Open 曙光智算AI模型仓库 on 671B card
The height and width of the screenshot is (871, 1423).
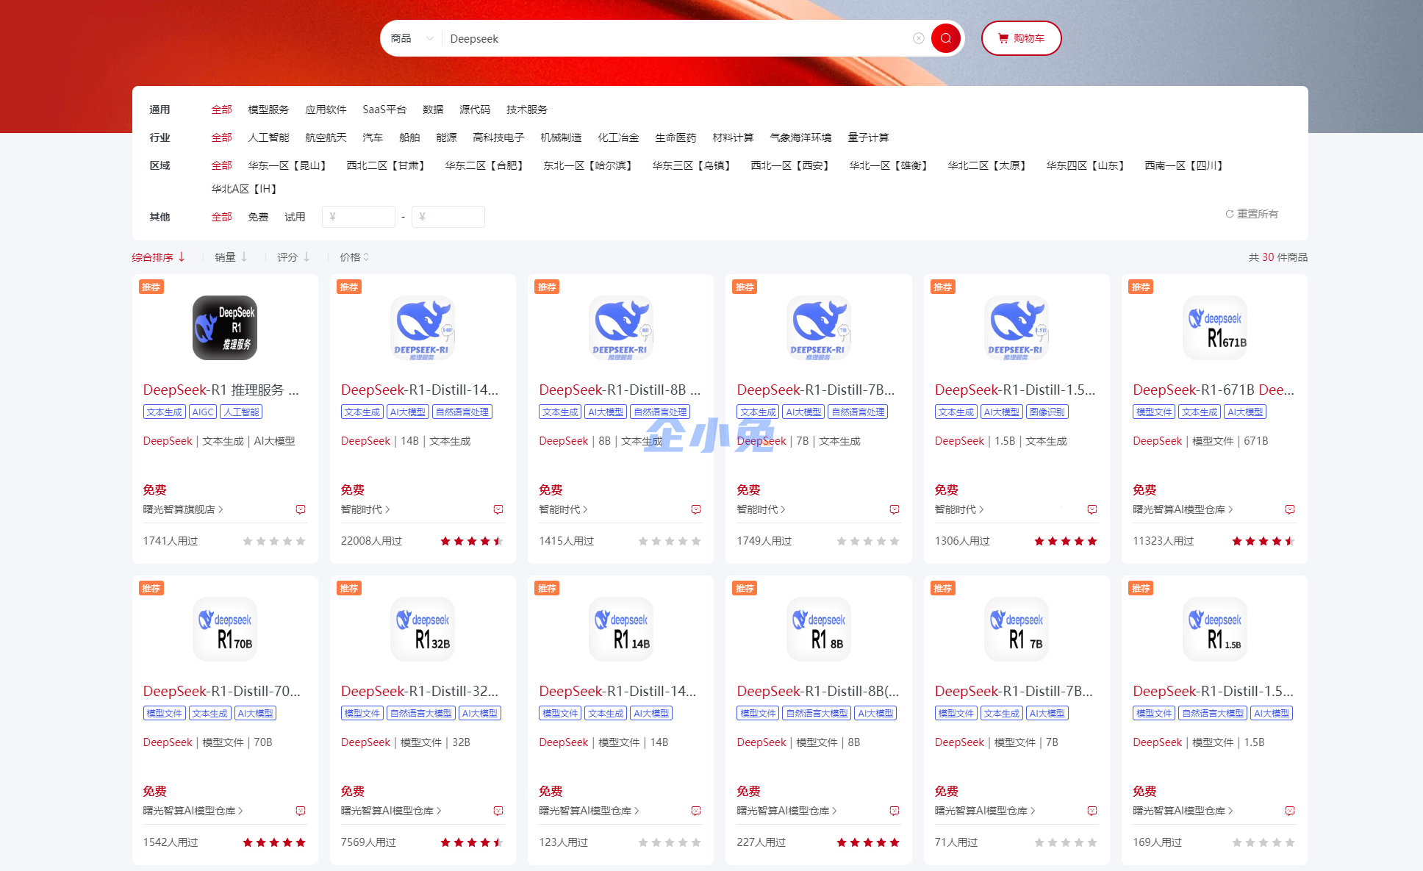[x=1183, y=509]
